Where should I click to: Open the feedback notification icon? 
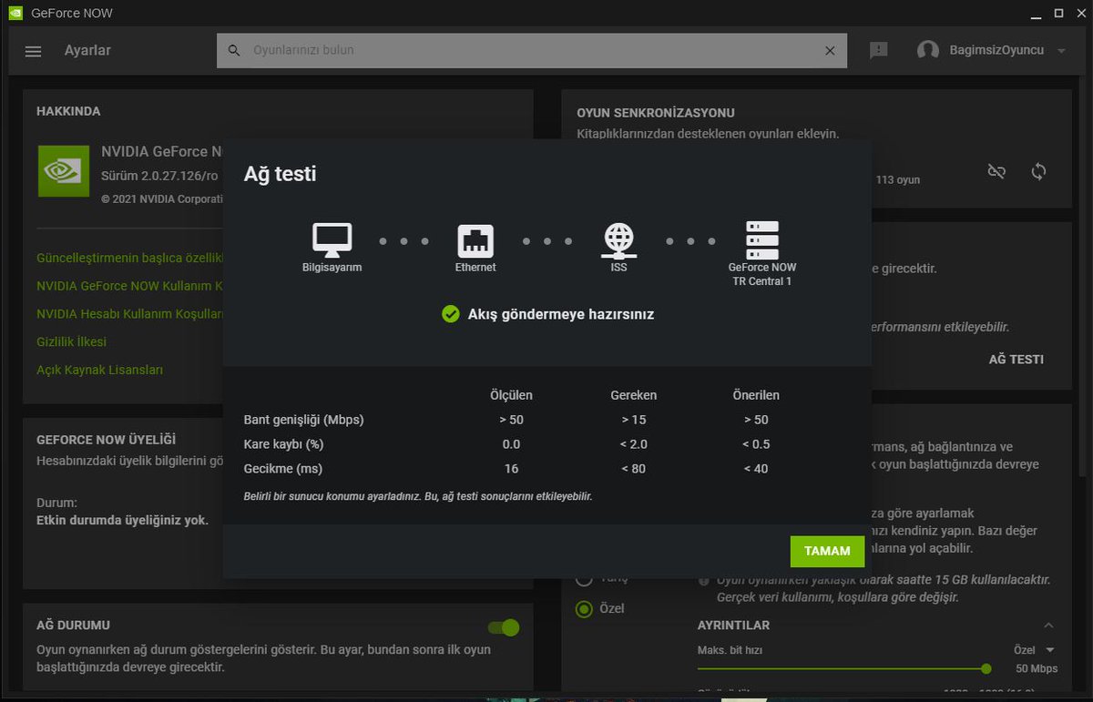coord(879,51)
